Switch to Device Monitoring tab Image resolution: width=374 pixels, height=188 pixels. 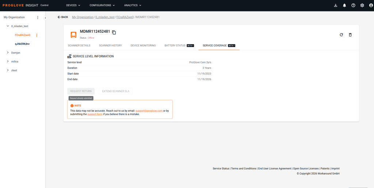143,46
